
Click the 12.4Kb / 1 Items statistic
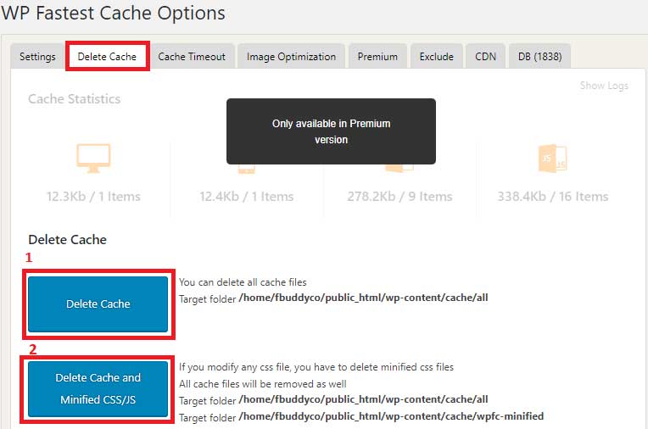[246, 197]
